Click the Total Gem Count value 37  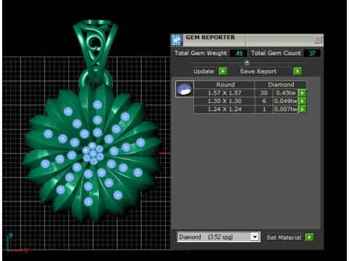point(312,53)
